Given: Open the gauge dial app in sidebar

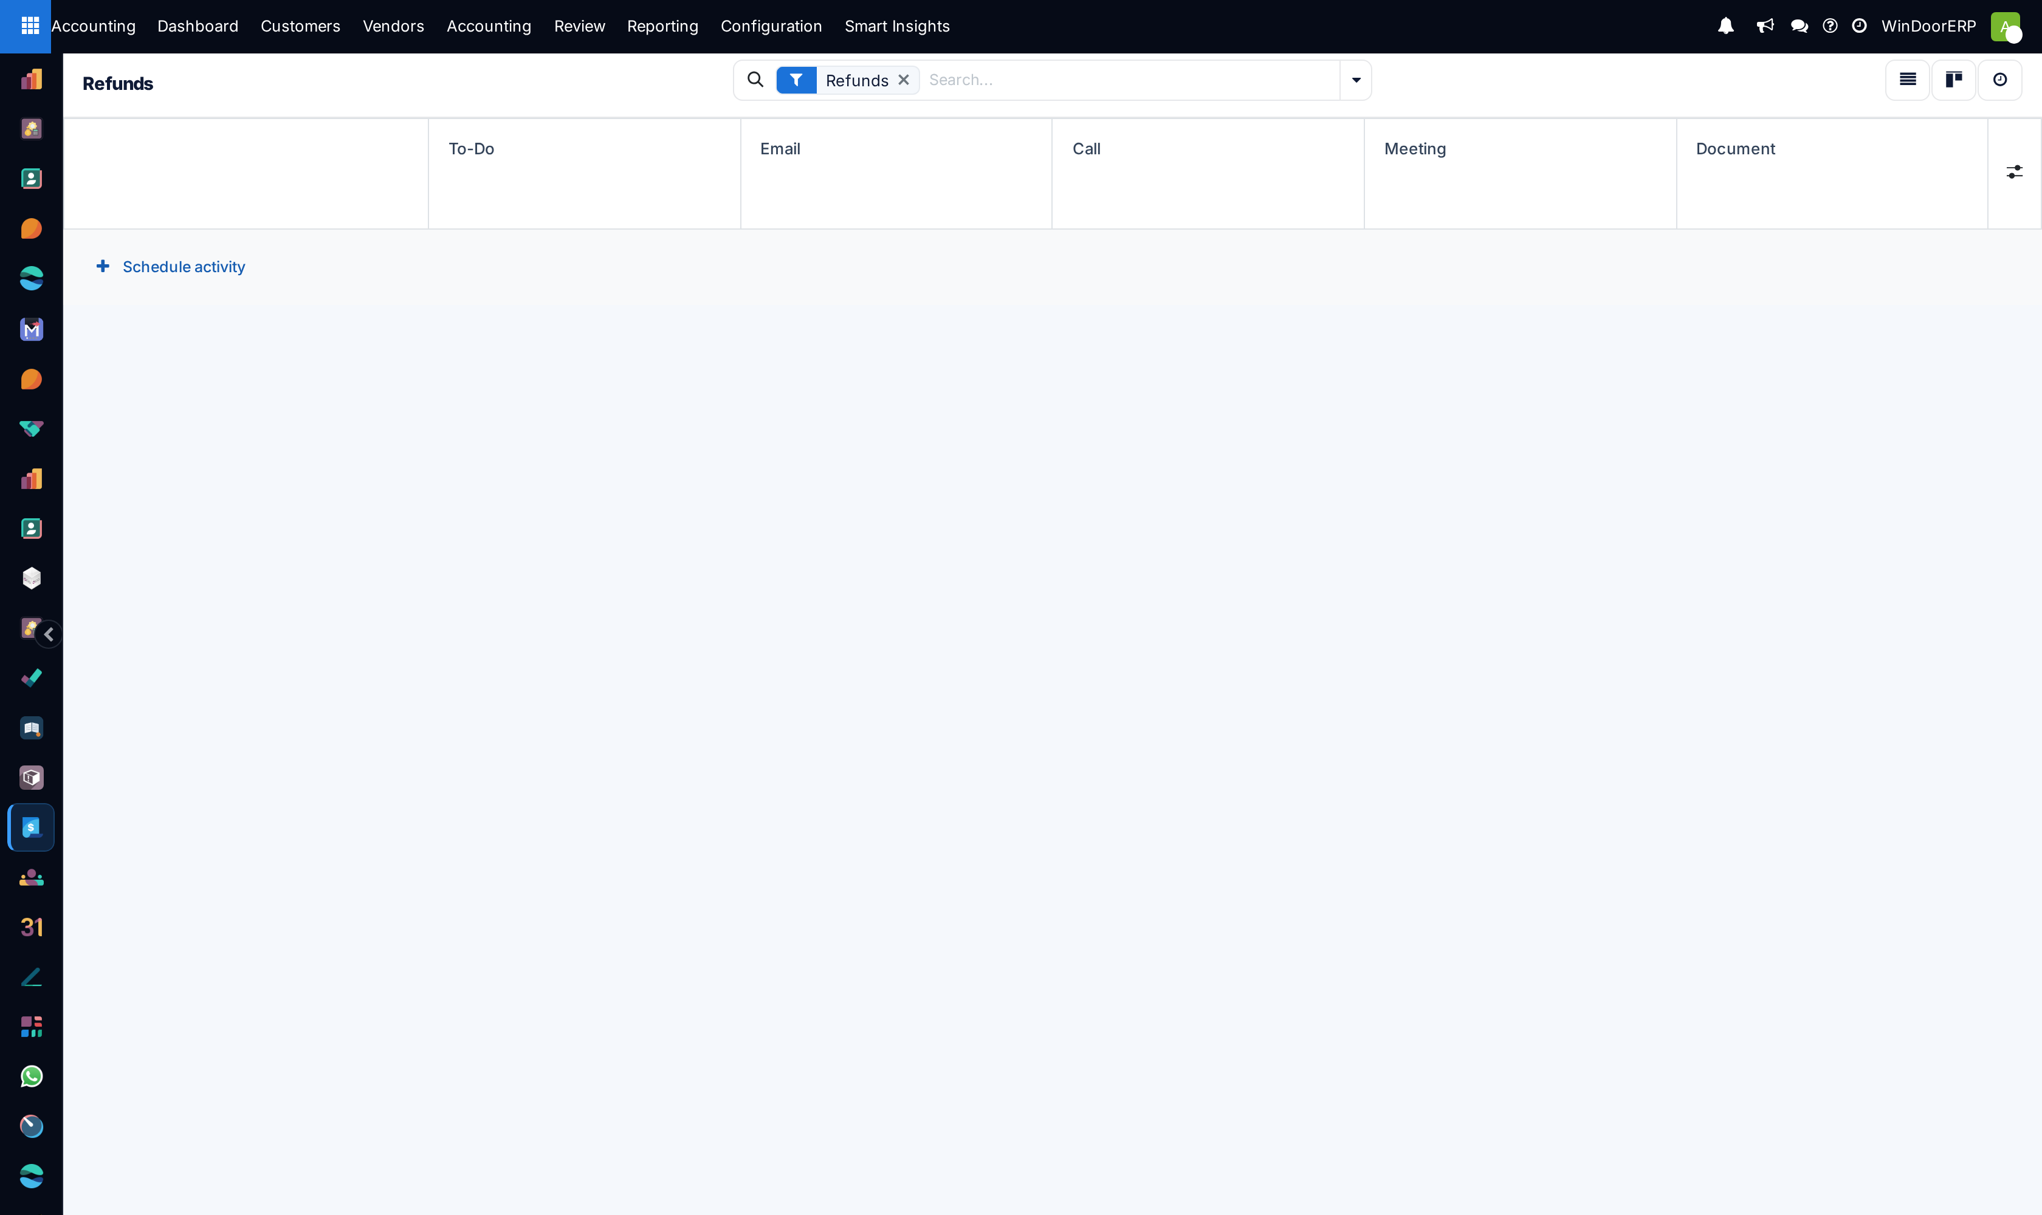Looking at the screenshot, I should 31,1126.
